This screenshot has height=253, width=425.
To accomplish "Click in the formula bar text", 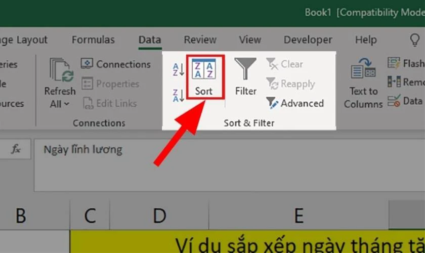I will pyautogui.click(x=83, y=150).
